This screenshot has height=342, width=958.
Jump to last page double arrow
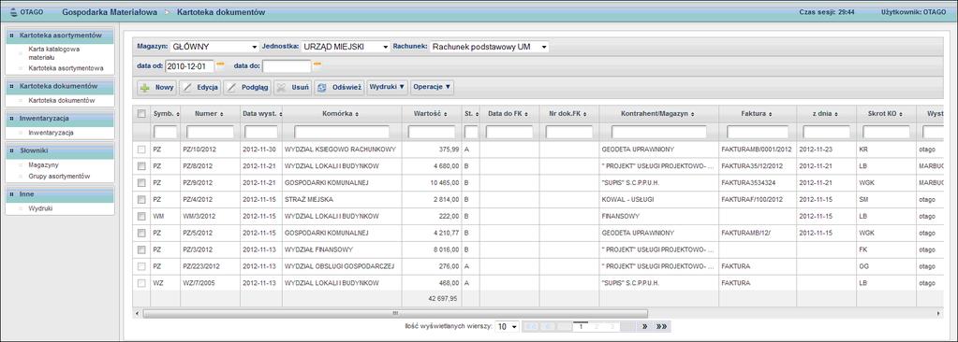(x=661, y=327)
